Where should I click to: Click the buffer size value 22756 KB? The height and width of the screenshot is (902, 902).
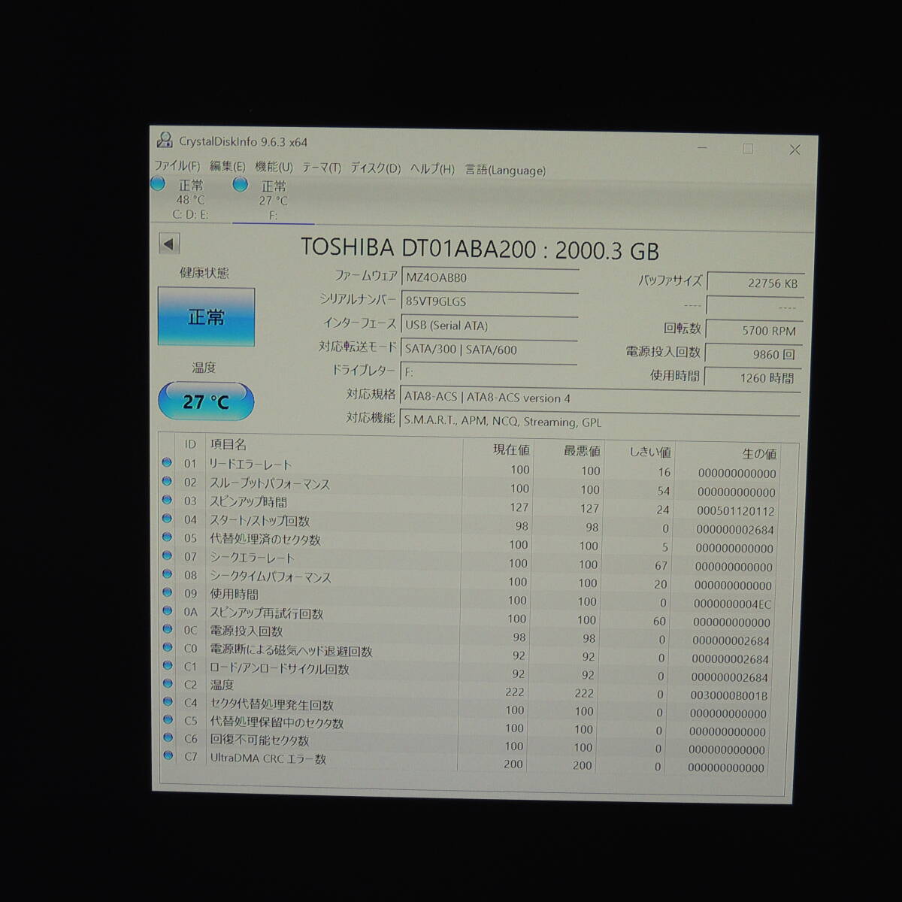755,283
